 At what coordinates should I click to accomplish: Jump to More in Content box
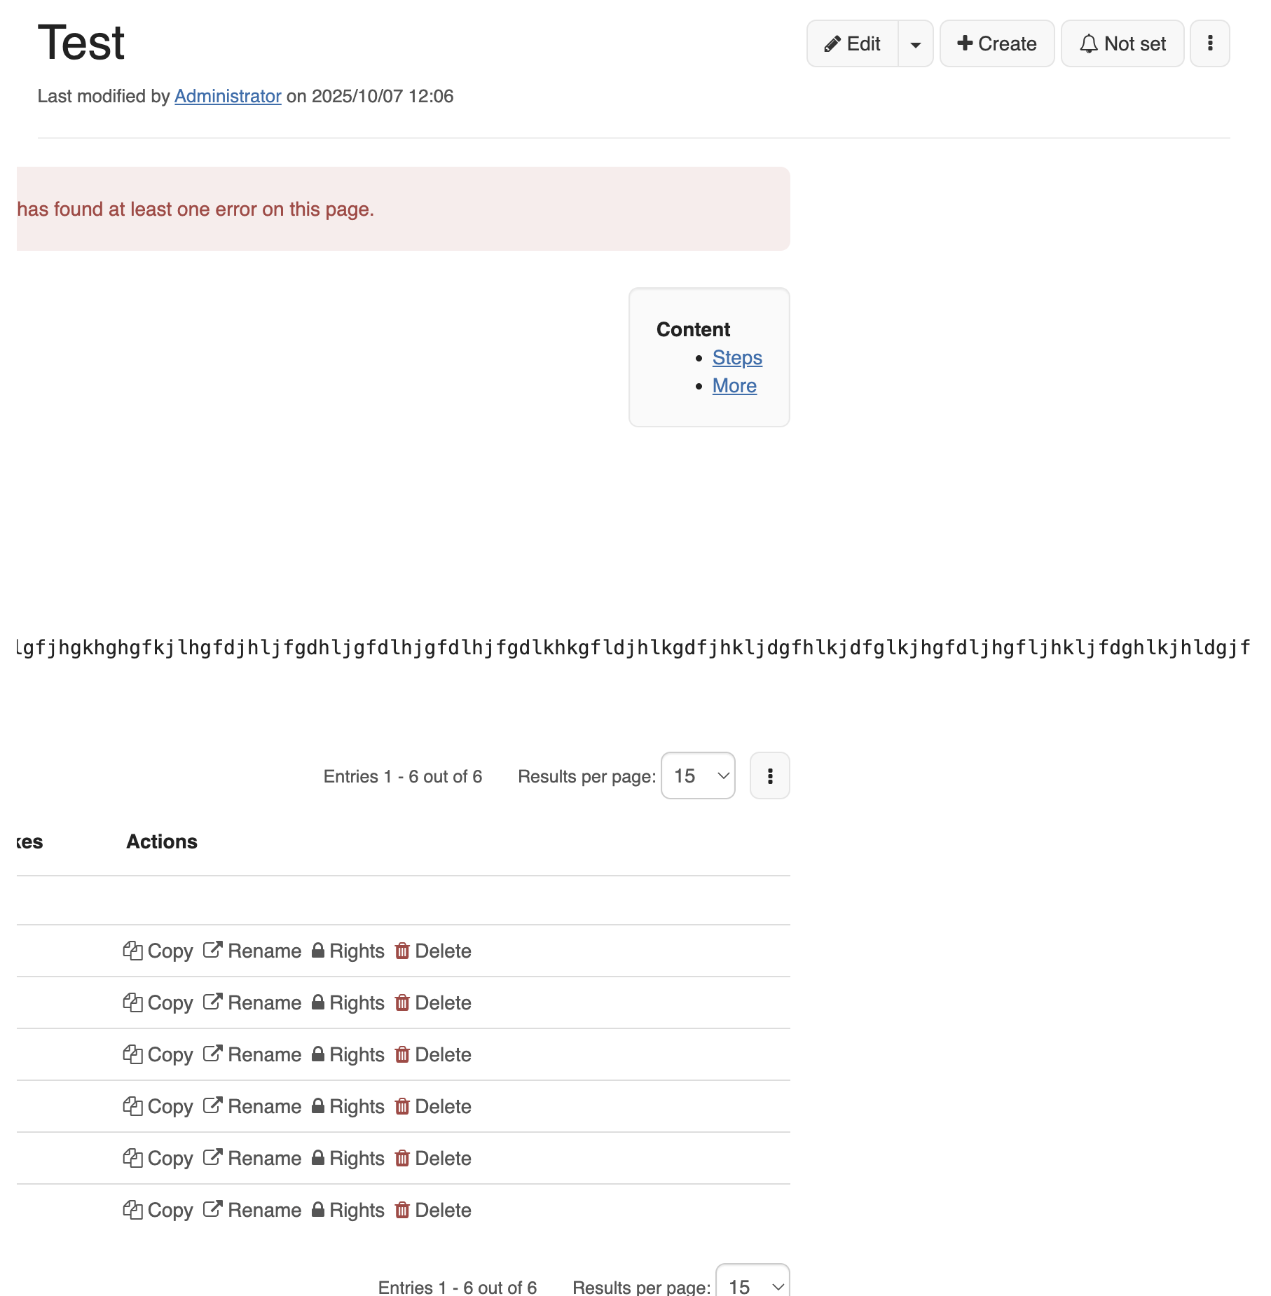[734, 385]
